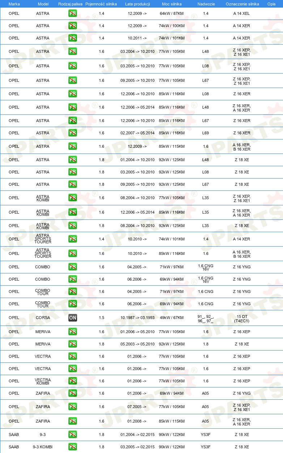Select A 16 XER, B 16 XER in ASTRA 12.2009 row
The height and width of the screenshot is (453, 283).
(242, 147)
